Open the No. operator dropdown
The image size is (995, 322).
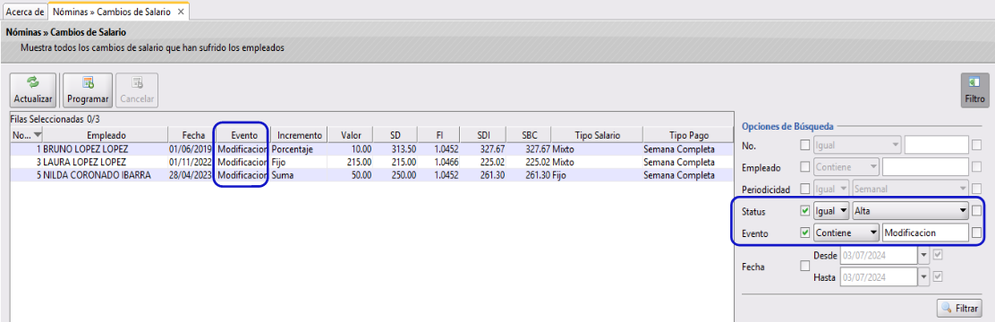858,145
